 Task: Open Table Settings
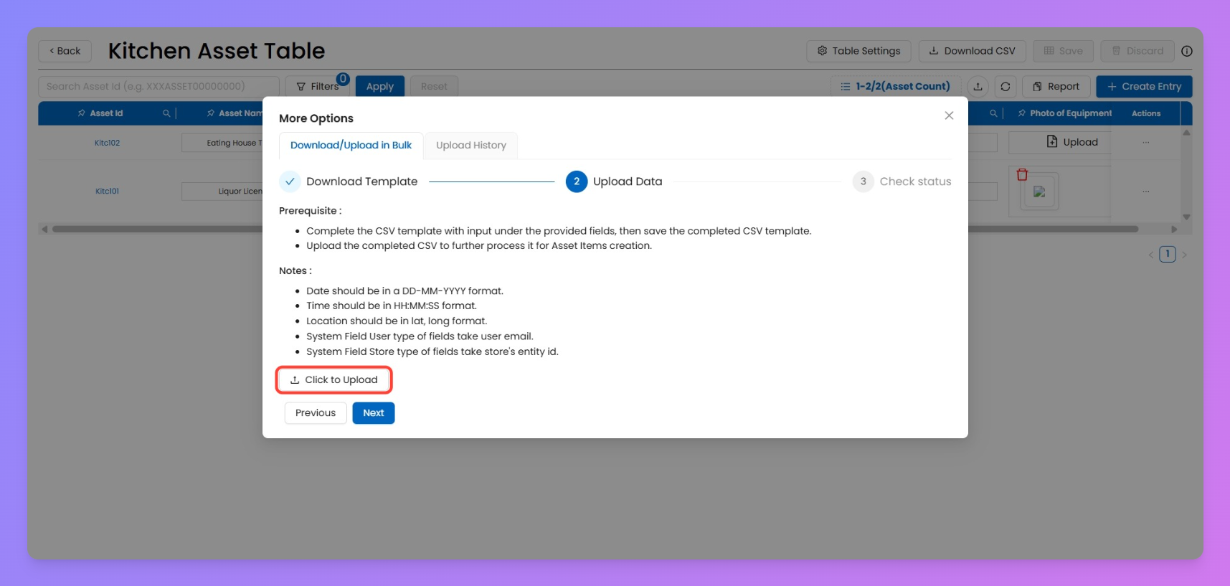858,51
